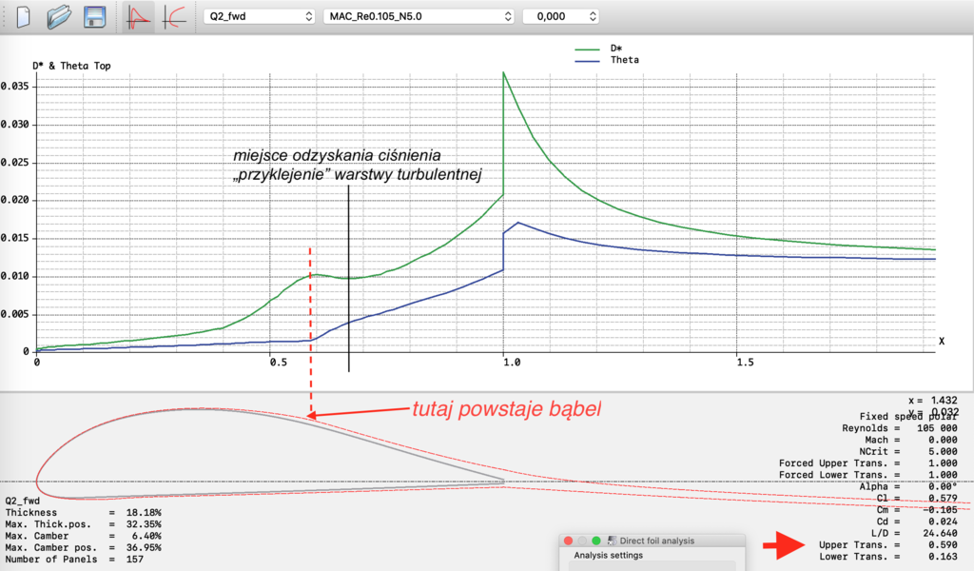Screen dimensions: 974x571
Task: Switch to the Polar view icon
Action: [x=174, y=17]
